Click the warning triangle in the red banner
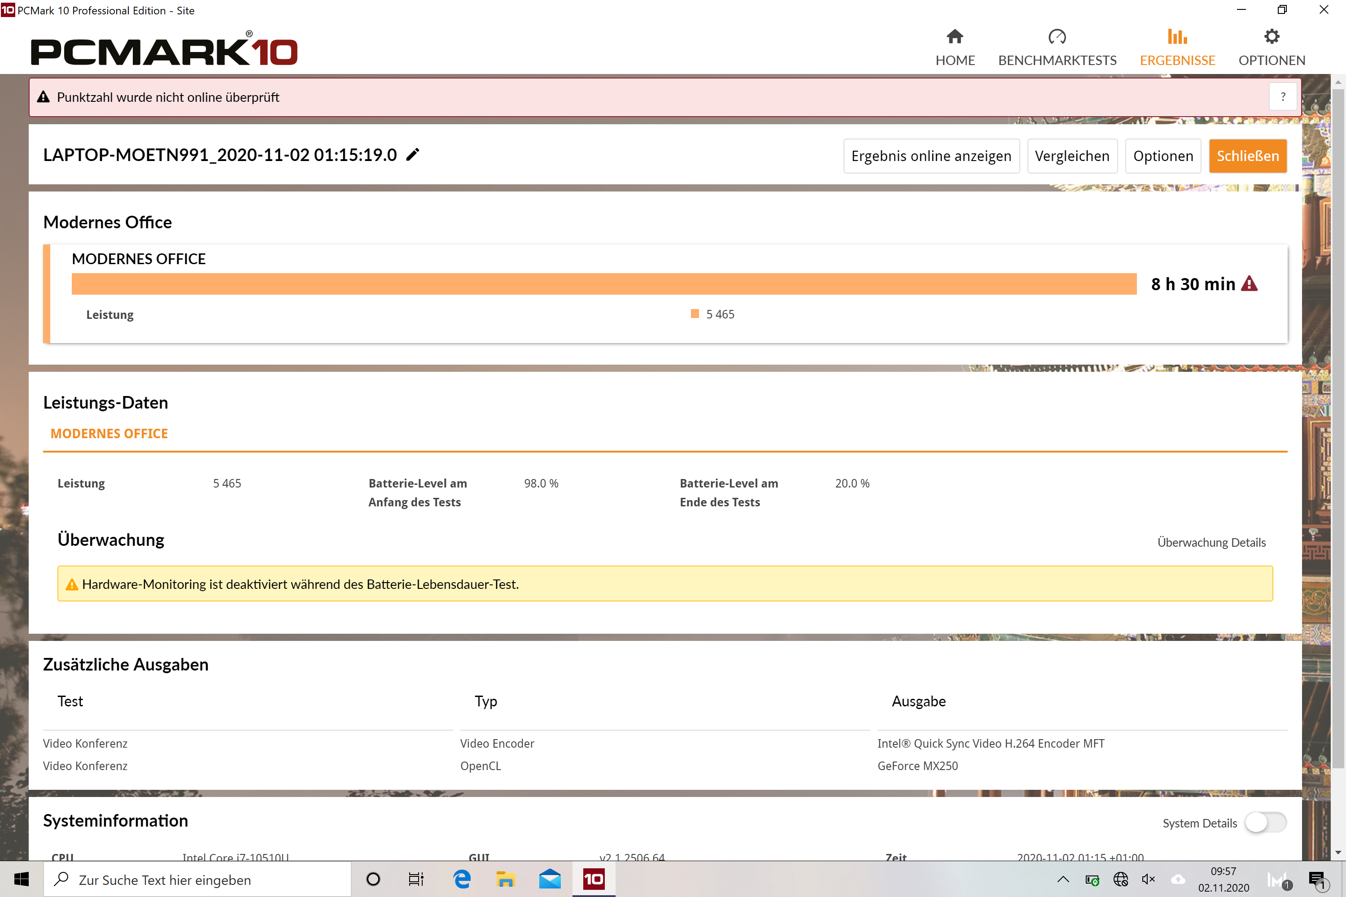This screenshot has height=897, width=1346. 44,97
